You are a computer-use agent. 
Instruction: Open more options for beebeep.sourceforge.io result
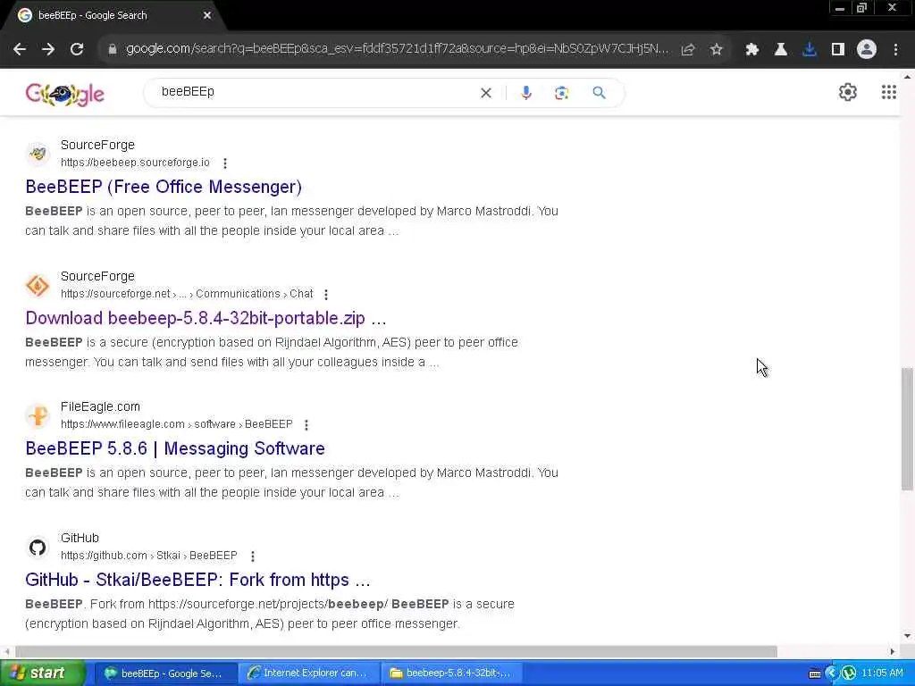click(x=225, y=163)
